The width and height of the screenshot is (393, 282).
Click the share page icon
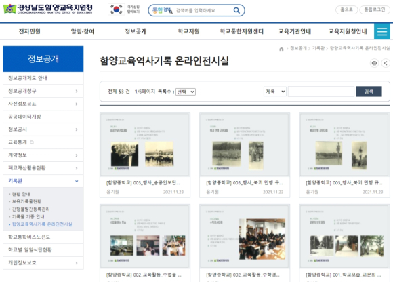[386, 63]
